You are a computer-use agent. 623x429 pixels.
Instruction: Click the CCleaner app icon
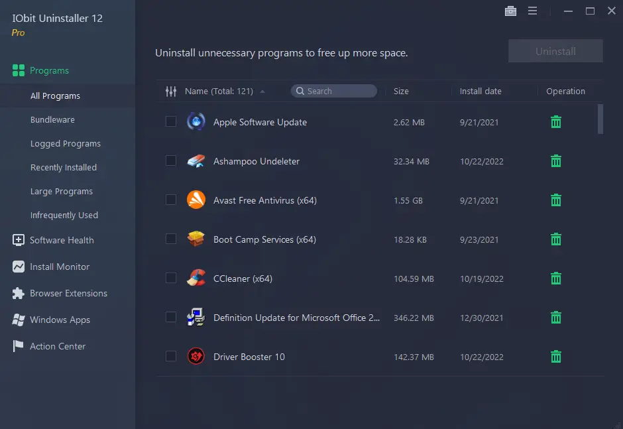coord(196,278)
